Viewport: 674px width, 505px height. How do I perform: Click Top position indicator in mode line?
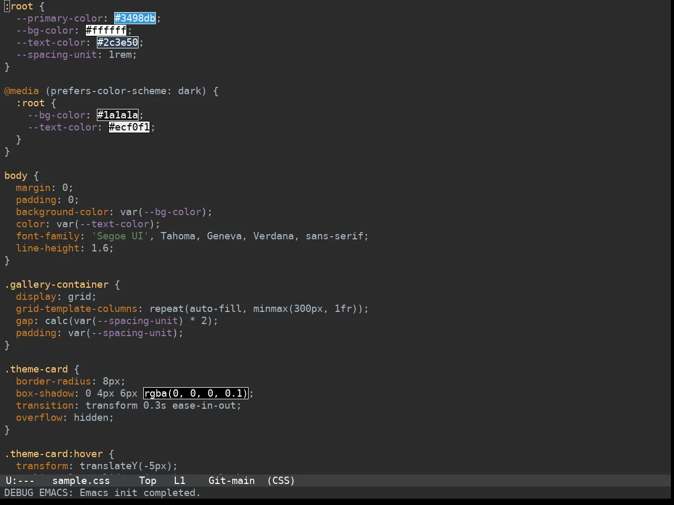(147, 481)
